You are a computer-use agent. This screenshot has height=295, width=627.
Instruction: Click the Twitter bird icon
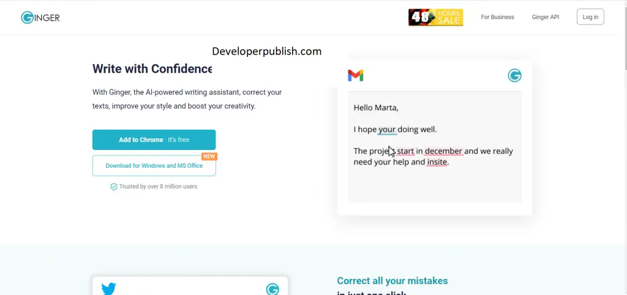(109, 289)
